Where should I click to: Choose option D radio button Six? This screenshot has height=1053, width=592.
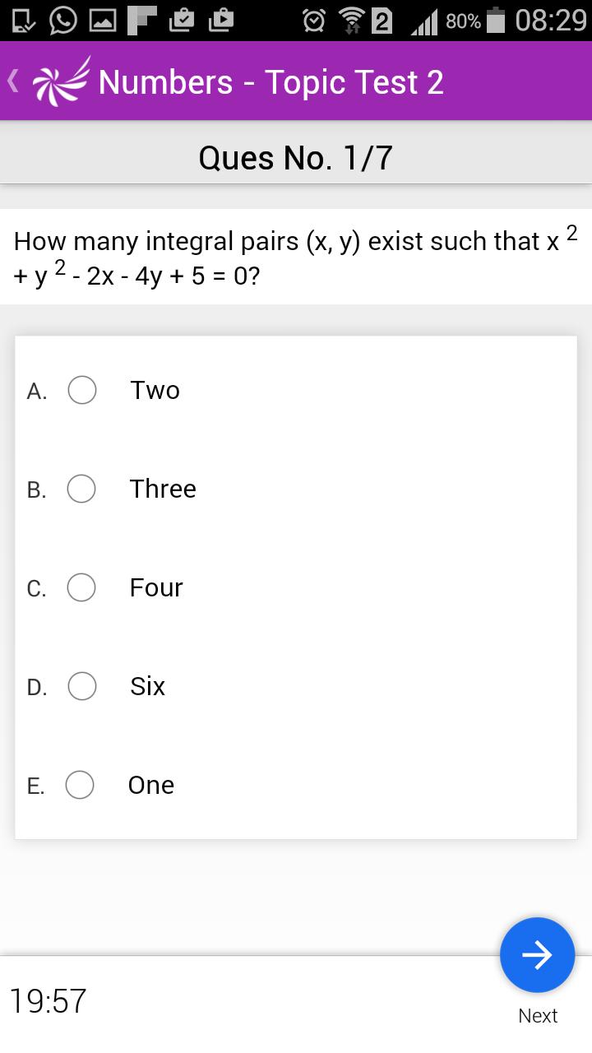(82, 686)
